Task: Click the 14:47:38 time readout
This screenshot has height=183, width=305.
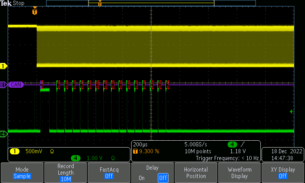Action: (282, 158)
